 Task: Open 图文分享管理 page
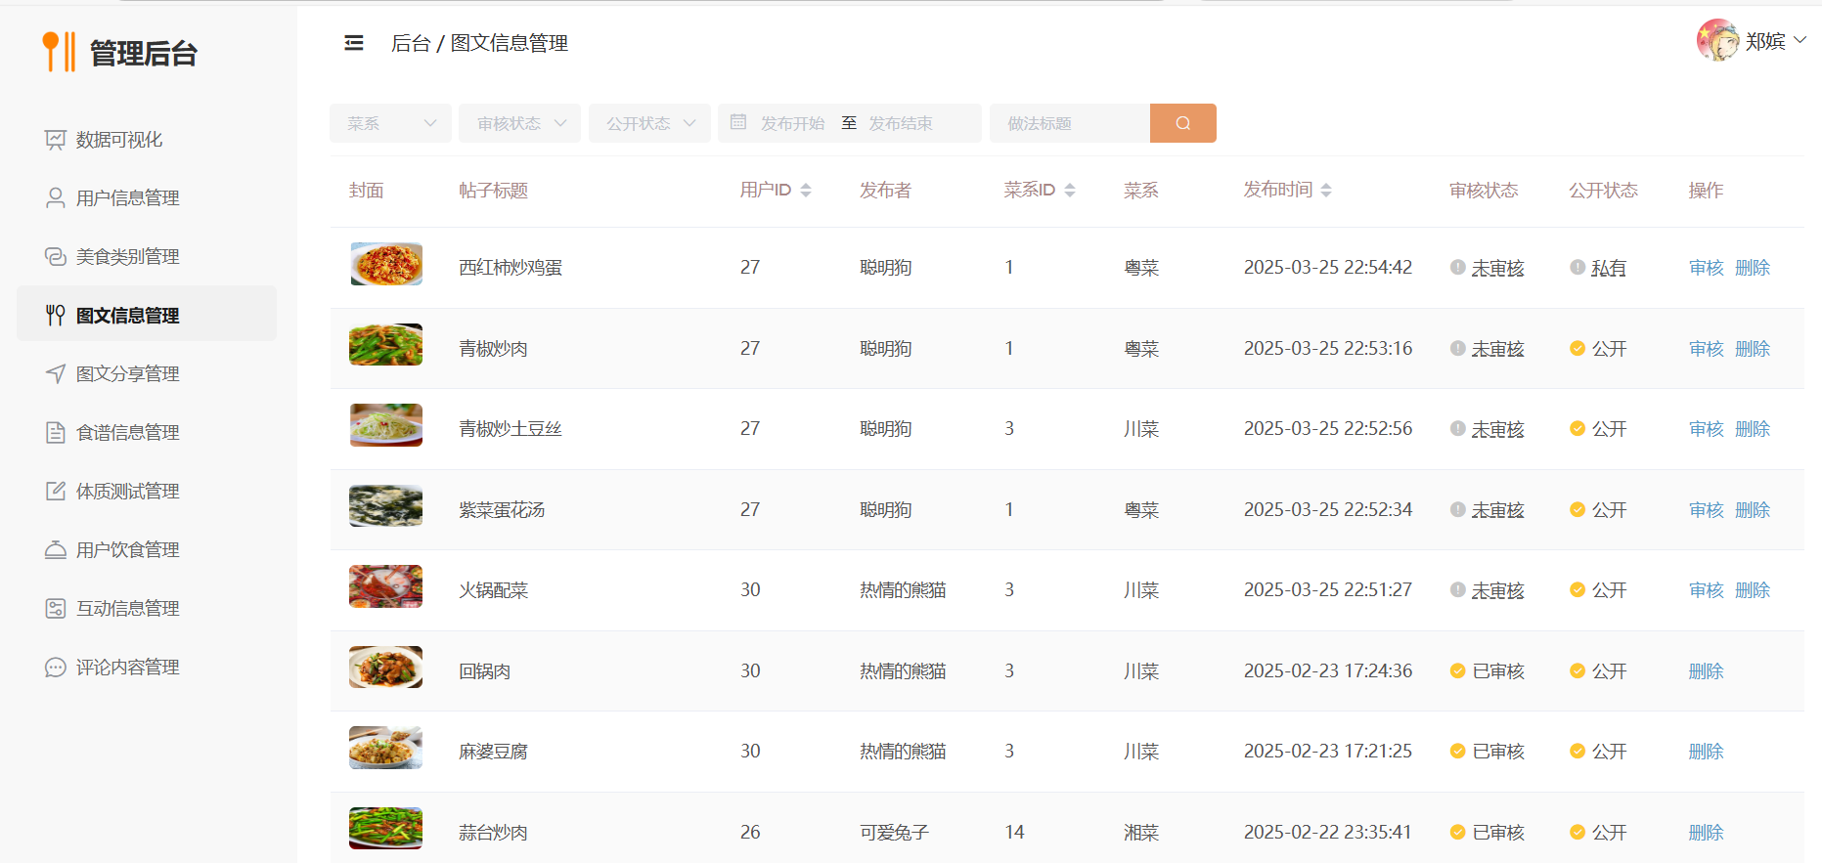(147, 373)
